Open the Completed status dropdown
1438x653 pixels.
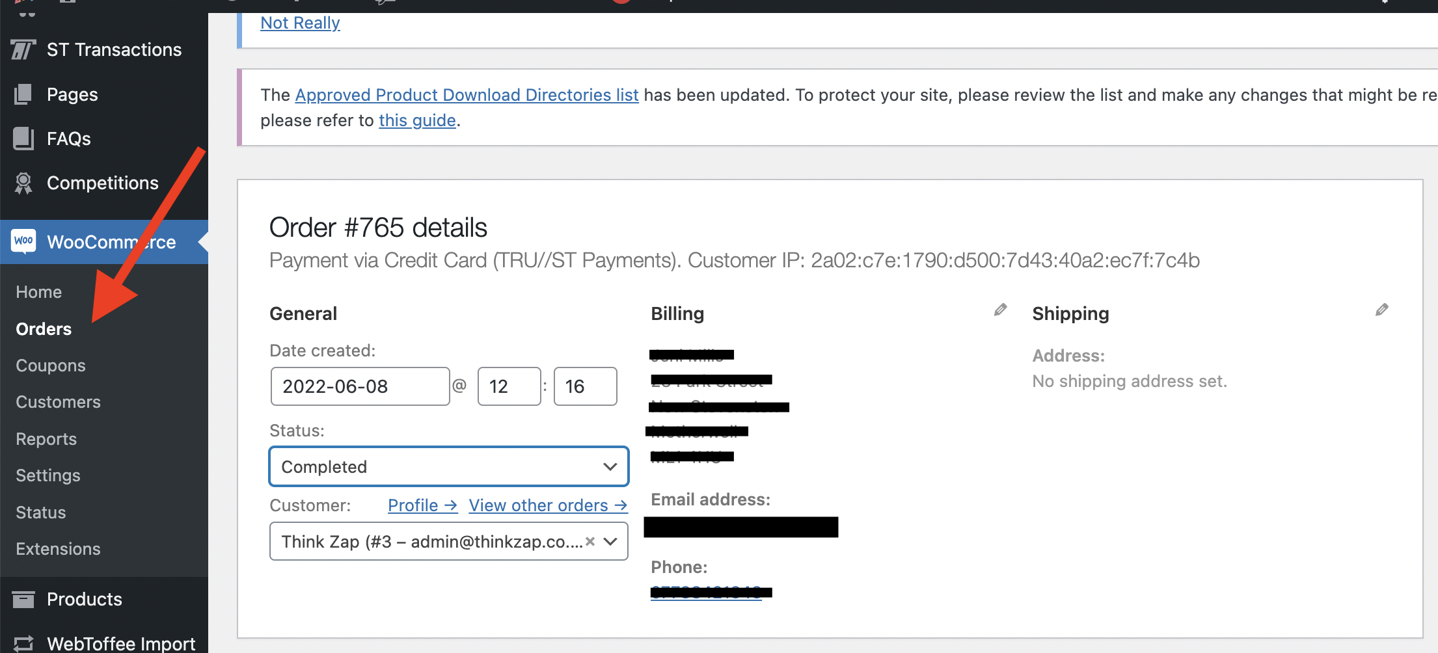pos(449,466)
